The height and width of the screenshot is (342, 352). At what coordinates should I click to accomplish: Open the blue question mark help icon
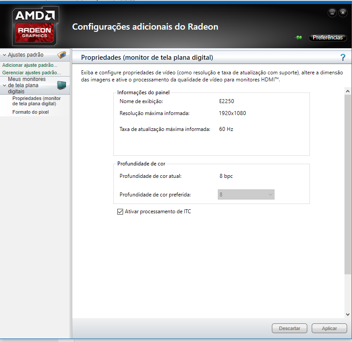click(x=343, y=58)
